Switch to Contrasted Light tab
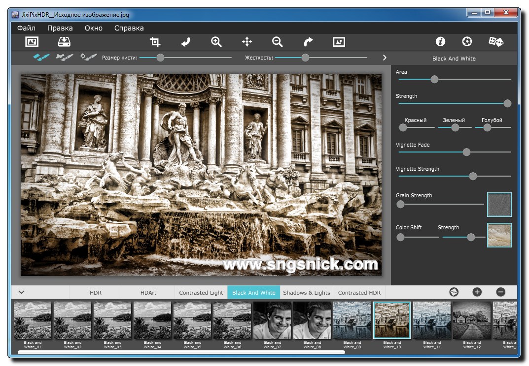Screen dimensions: 529x366 click(201, 293)
